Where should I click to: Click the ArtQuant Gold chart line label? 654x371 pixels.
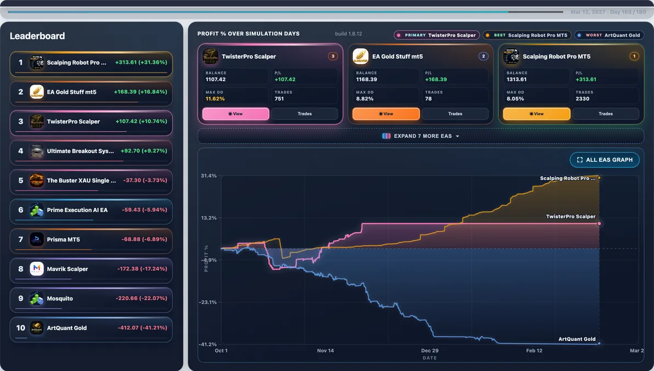(x=577, y=339)
